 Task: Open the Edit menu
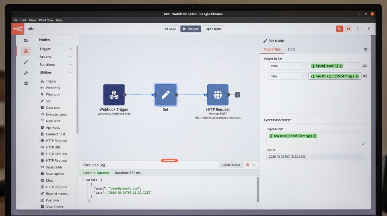[23, 20]
